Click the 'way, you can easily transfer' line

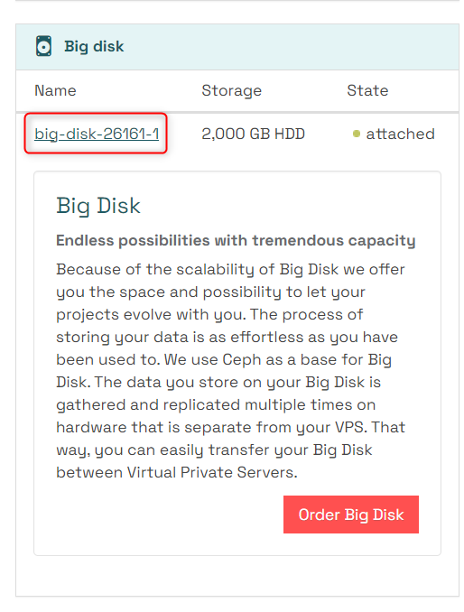coord(214,450)
